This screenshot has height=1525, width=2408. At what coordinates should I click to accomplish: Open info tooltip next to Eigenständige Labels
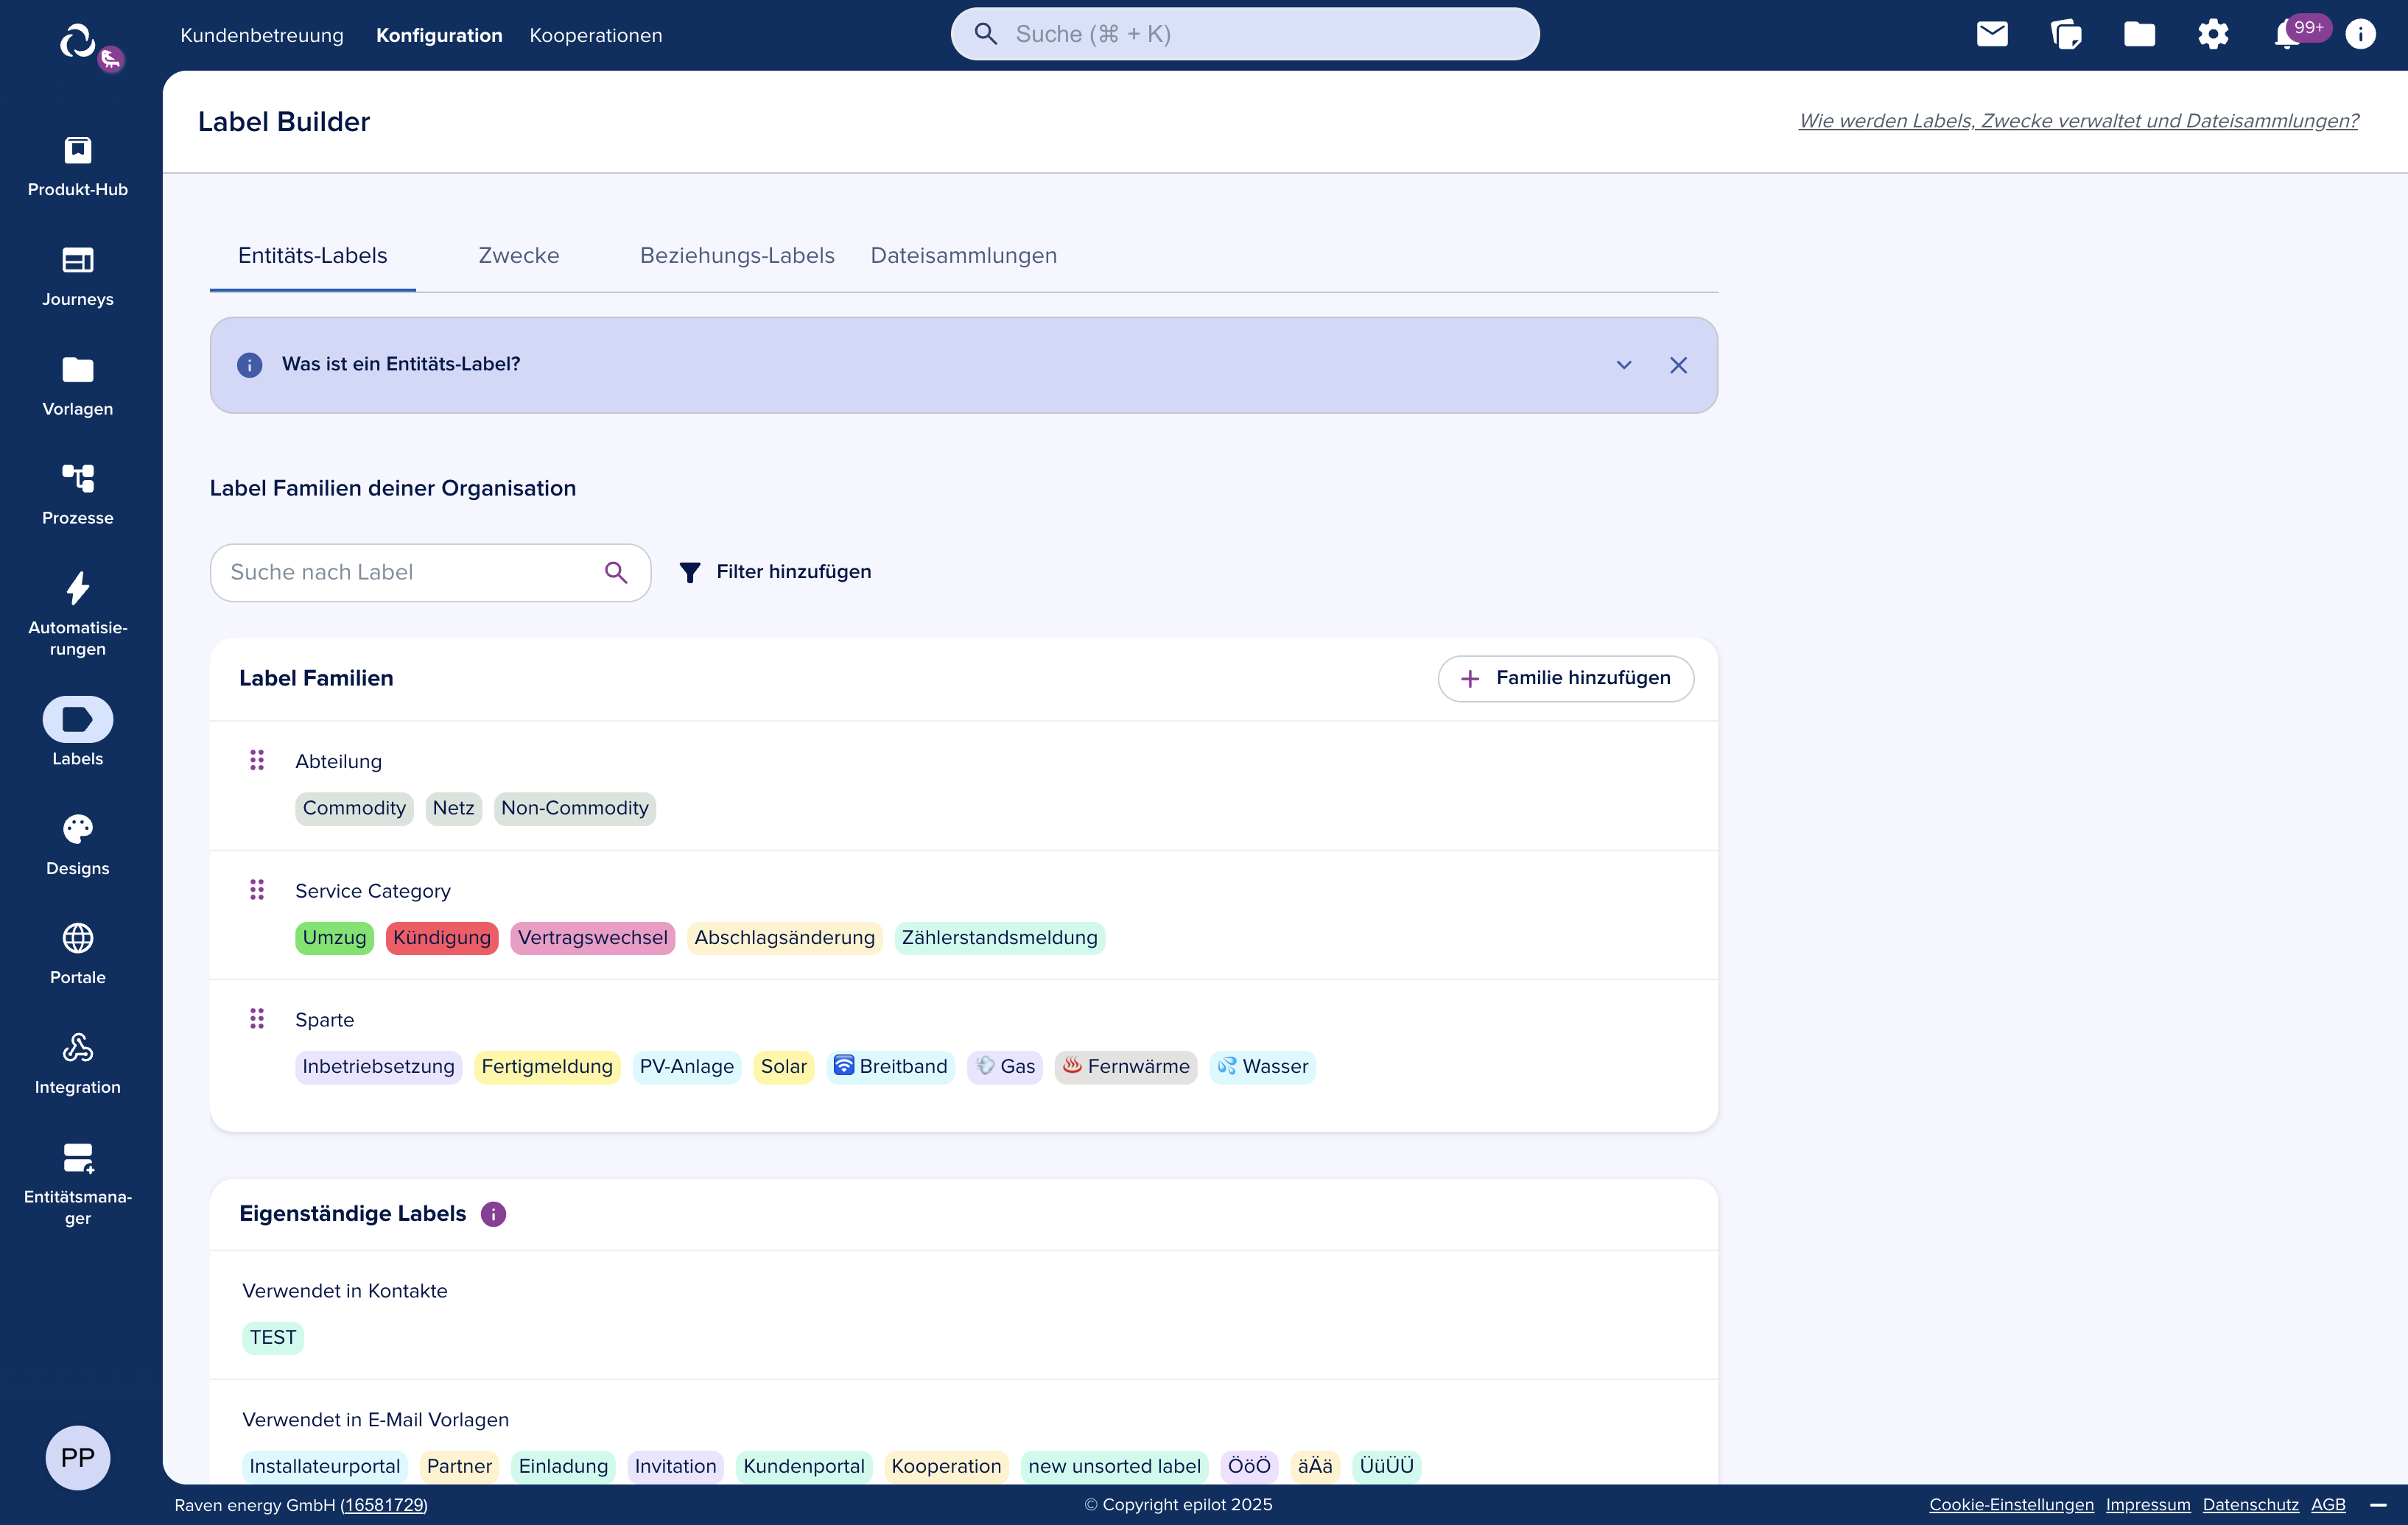coord(493,1214)
